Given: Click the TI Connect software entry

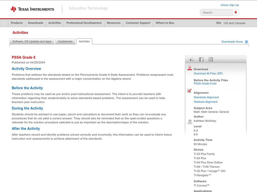Looking at the screenshot, I should [x=202, y=186].
